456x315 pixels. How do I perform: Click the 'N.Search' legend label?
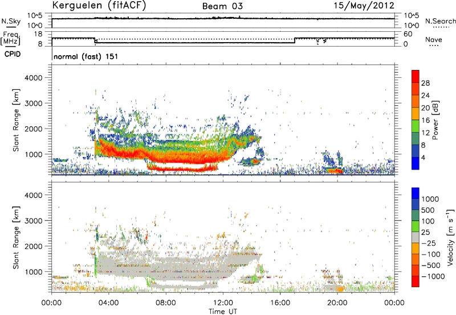tap(440, 21)
